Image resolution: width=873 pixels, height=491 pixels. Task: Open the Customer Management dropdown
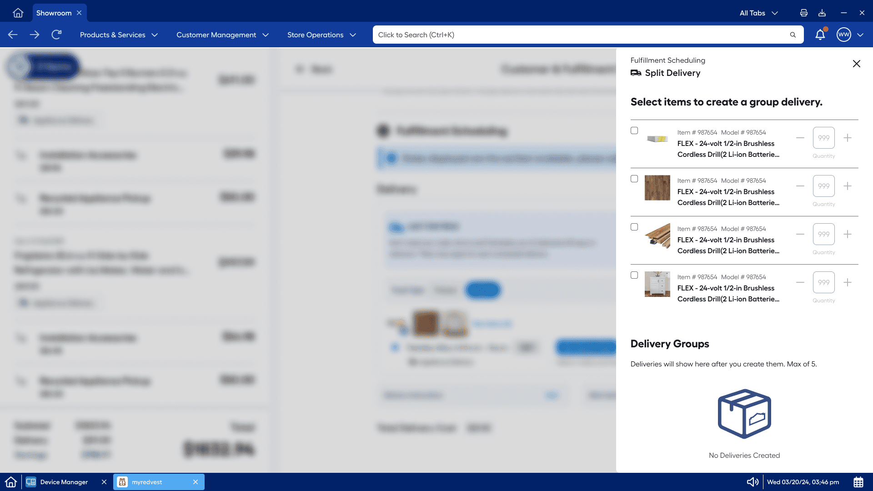point(222,35)
